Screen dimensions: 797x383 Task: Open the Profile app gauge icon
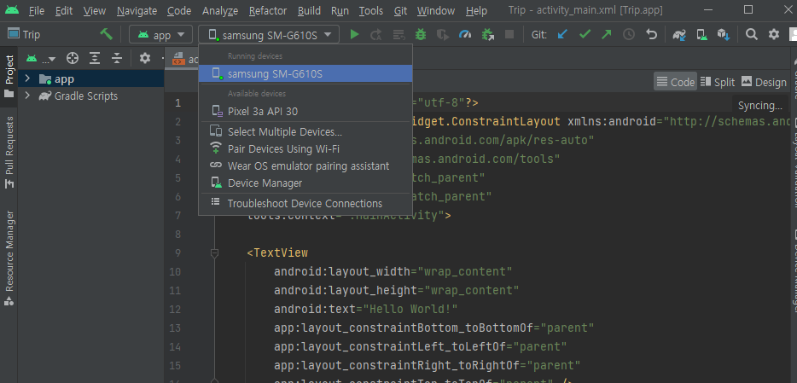point(465,34)
